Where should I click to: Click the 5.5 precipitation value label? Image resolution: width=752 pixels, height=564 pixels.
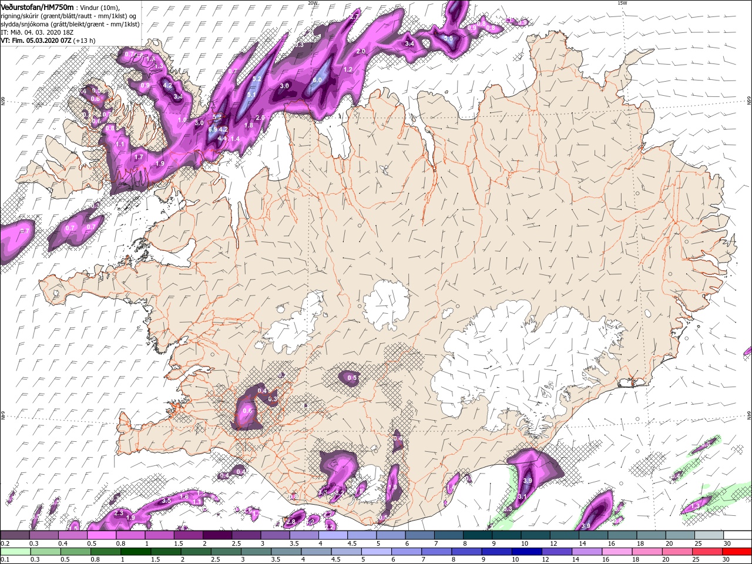(448, 38)
